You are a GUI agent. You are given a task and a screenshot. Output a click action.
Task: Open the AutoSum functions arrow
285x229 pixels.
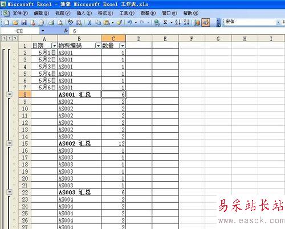click(171, 23)
